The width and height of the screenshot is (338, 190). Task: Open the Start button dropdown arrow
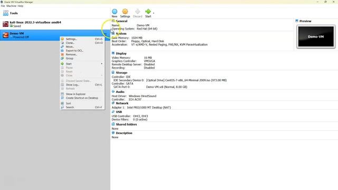click(x=154, y=13)
